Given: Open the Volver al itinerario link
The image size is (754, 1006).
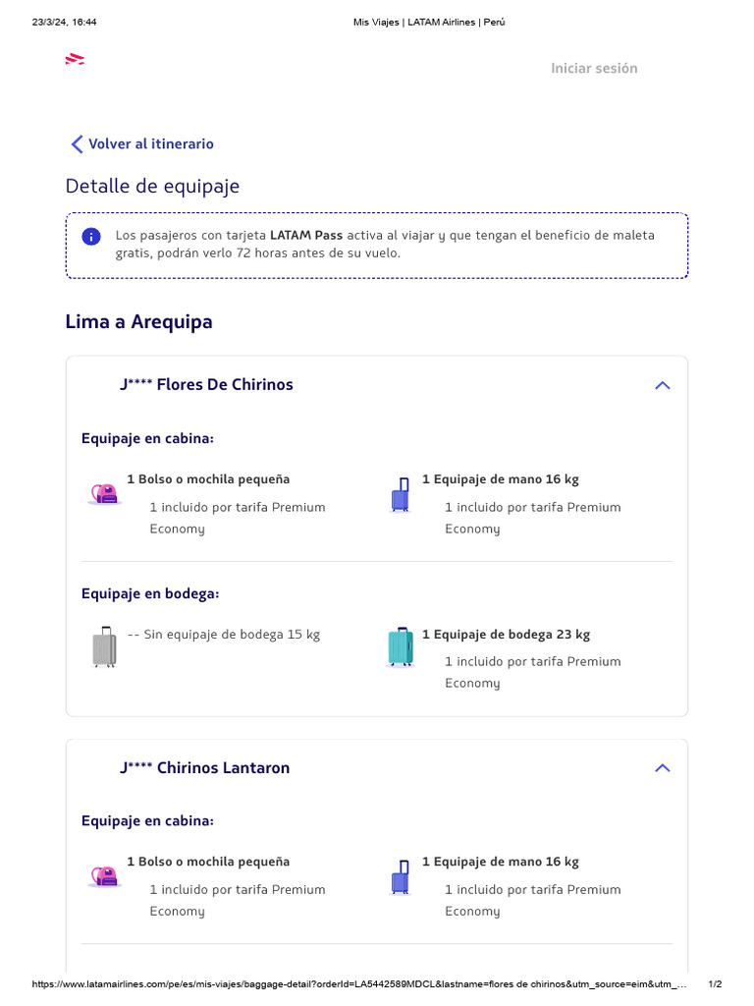Looking at the screenshot, I should coord(151,144).
